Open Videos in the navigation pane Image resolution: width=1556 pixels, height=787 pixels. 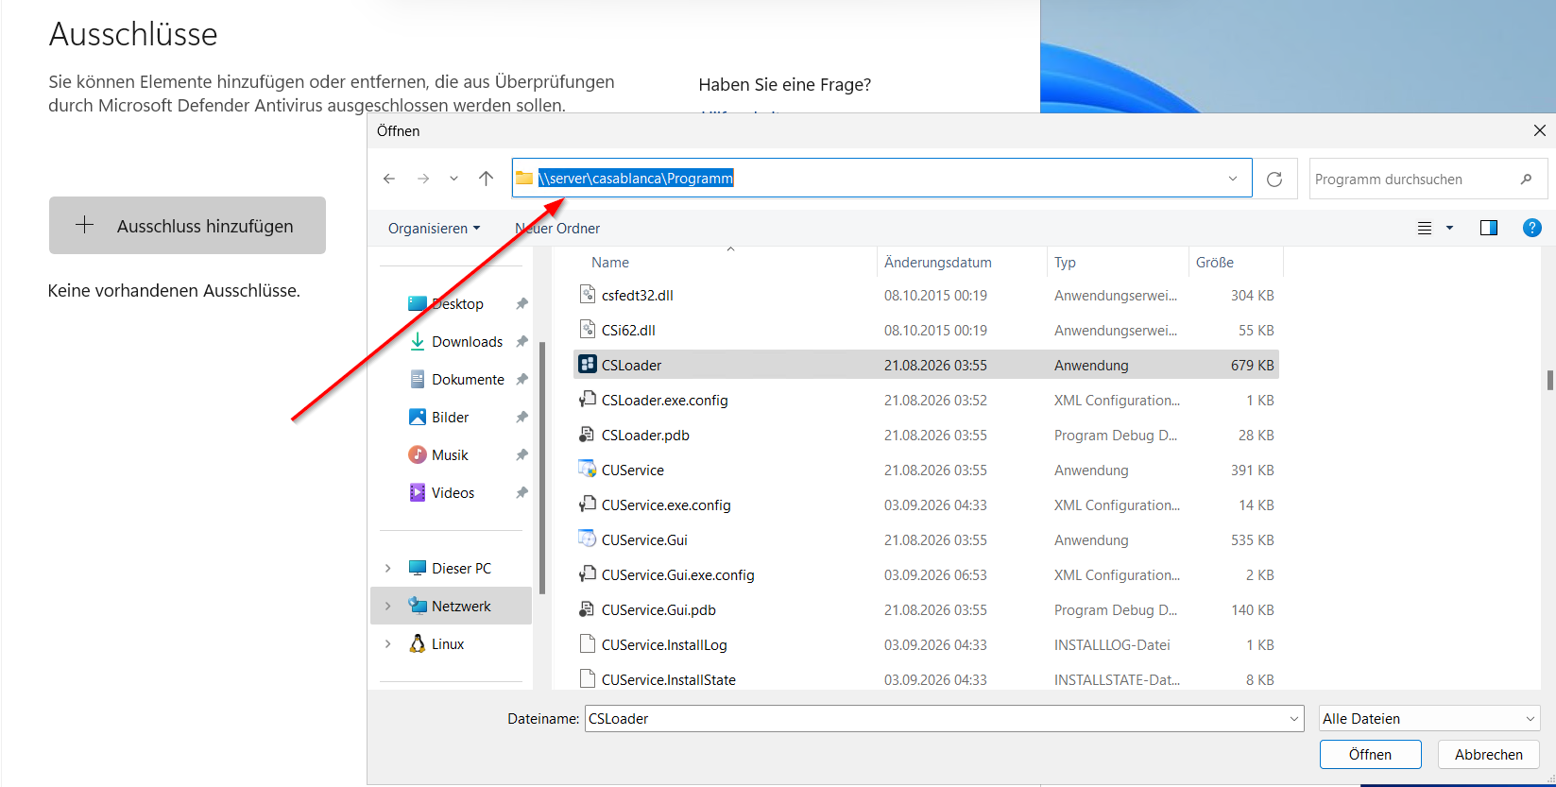453,492
